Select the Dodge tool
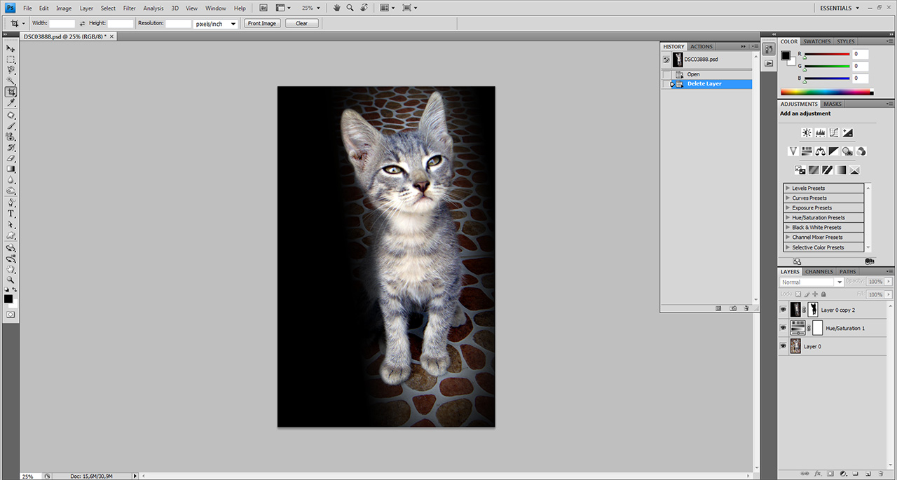Image resolution: width=897 pixels, height=480 pixels. point(11,191)
